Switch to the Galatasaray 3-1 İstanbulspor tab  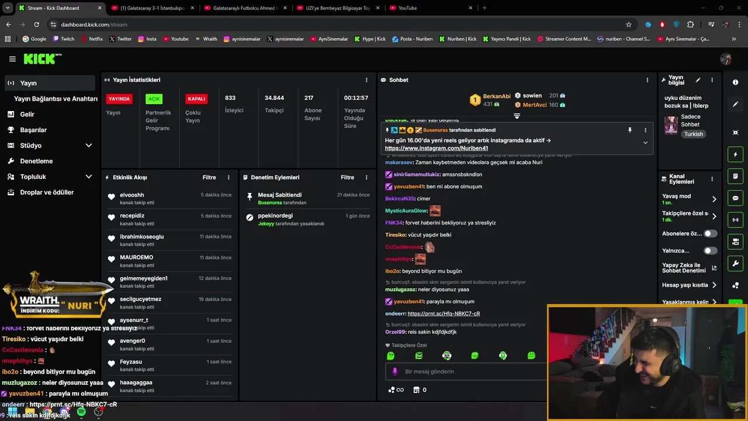tap(152, 8)
